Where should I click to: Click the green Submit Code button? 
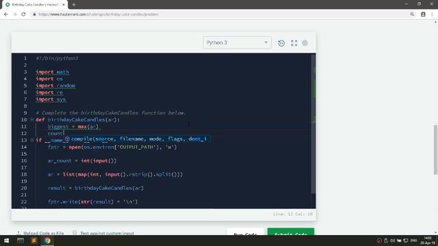291,232
